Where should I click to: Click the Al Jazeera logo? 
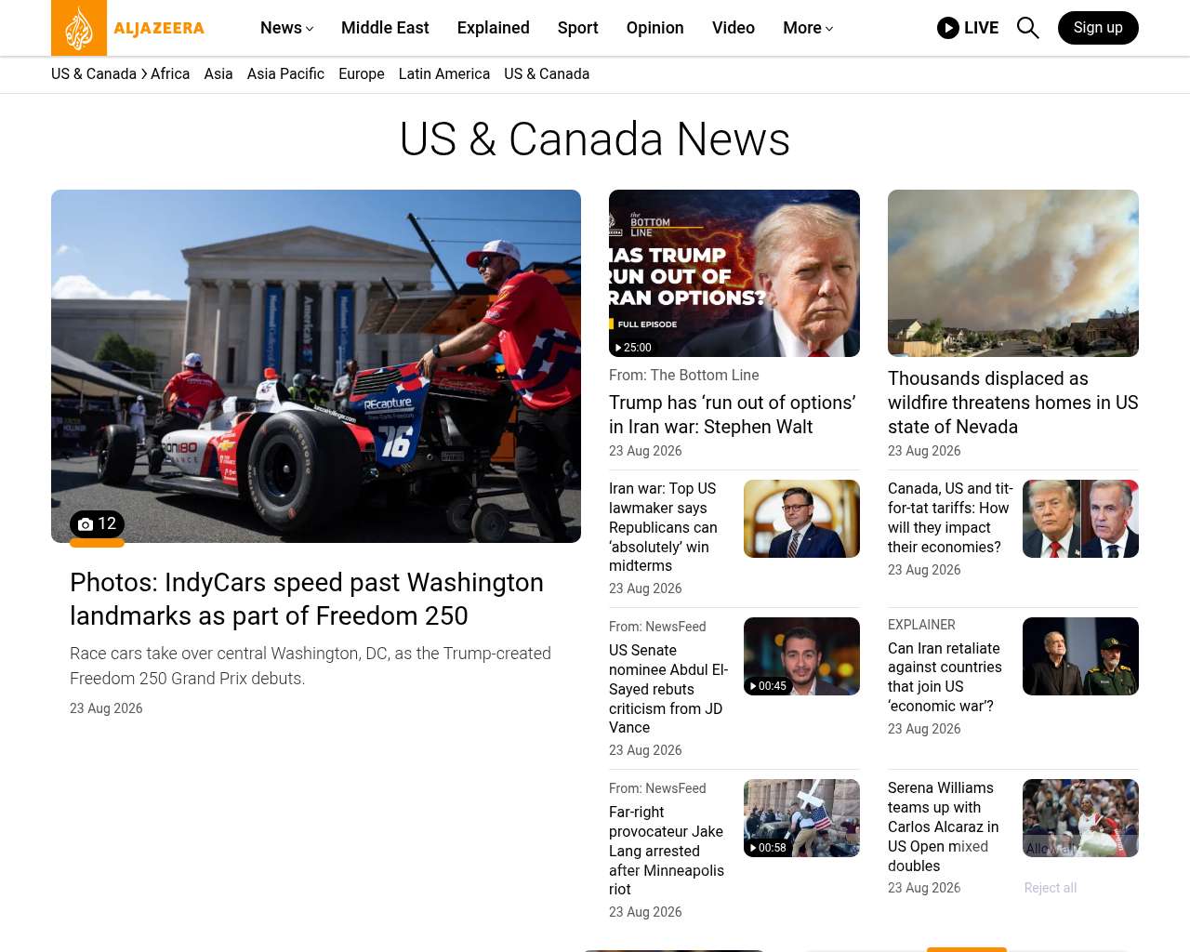click(128, 28)
